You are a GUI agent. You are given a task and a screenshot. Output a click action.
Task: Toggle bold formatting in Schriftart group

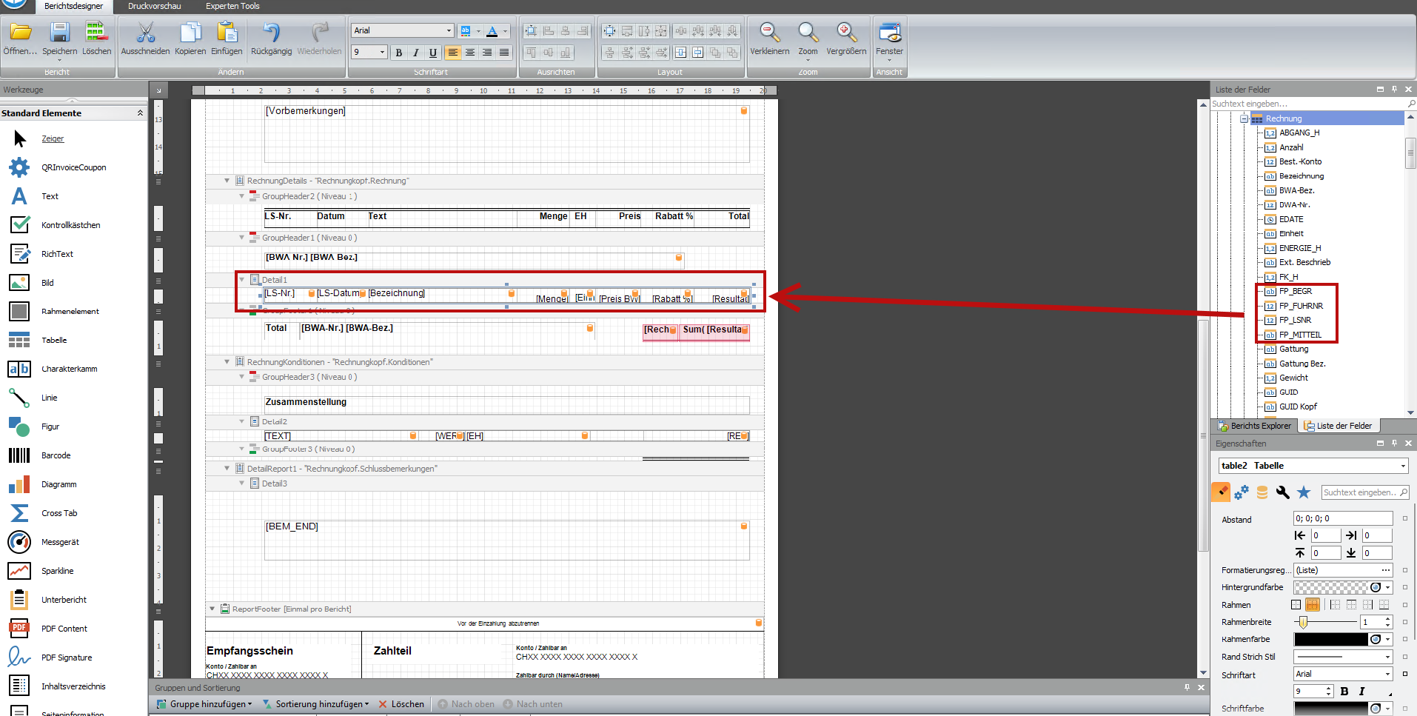398,53
